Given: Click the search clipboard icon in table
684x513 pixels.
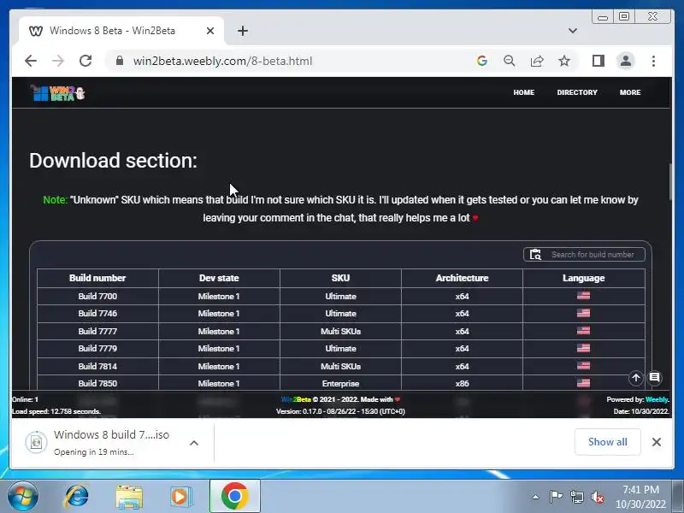Looking at the screenshot, I should [535, 254].
